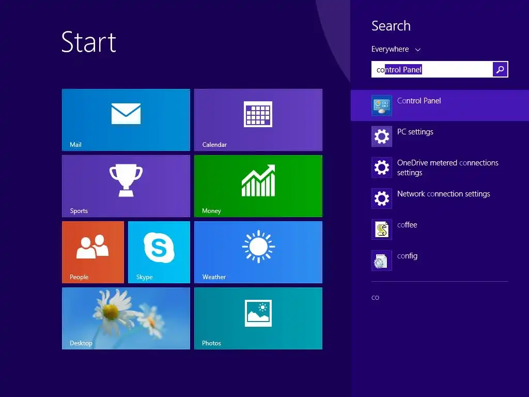The height and width of the screenshot is (397, 529).
Task: Click the magnifier search button
Action: (x=500, y=70)
